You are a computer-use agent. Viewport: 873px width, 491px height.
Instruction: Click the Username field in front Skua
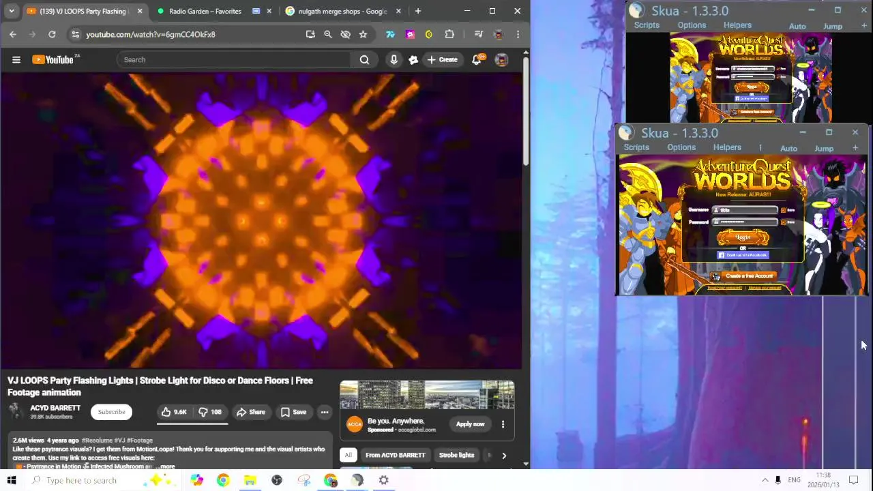coord(745,210)
